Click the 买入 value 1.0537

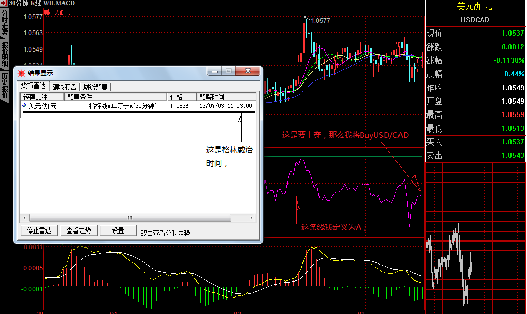513,142
